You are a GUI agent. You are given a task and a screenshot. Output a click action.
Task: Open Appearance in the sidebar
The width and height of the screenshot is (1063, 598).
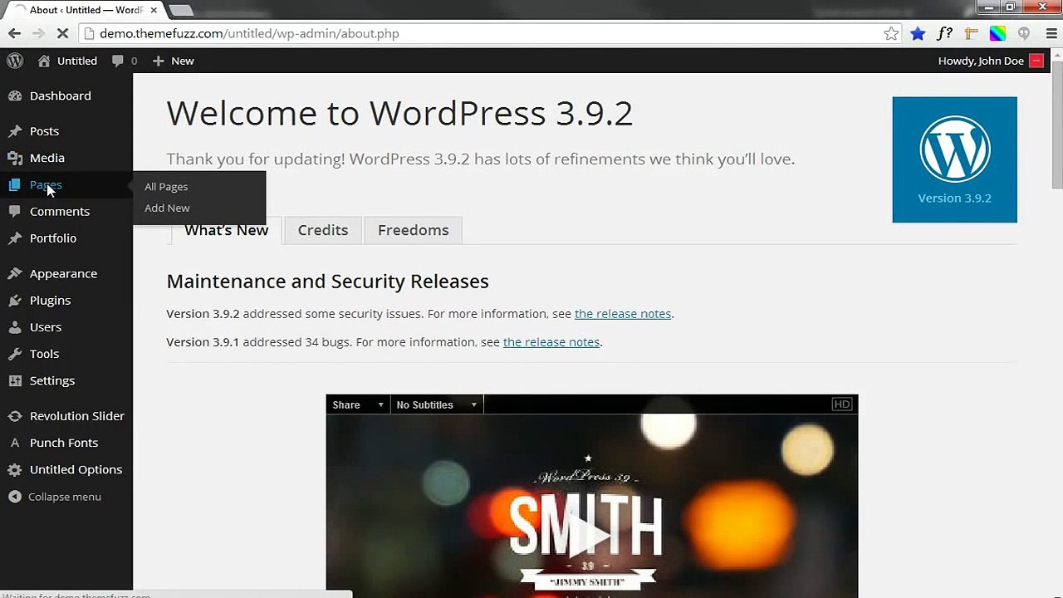point(63,273)
